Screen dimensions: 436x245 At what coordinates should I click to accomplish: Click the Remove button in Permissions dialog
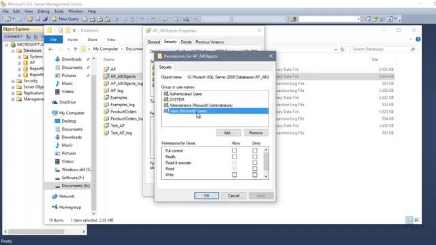[256, 133]
